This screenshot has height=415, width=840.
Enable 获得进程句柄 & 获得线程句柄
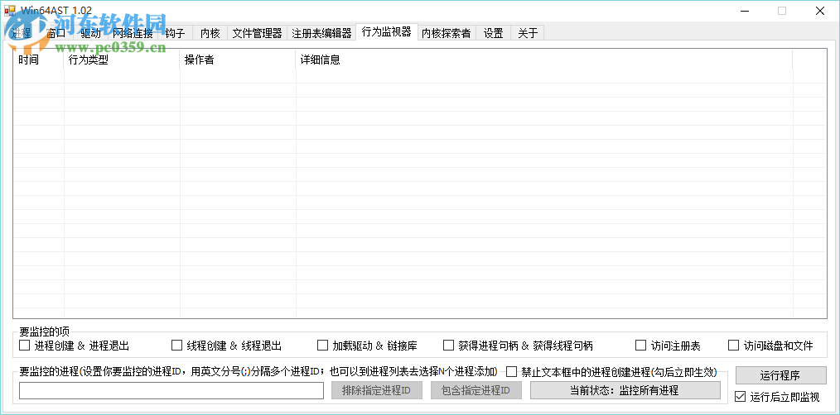click(x=518, y=346)
